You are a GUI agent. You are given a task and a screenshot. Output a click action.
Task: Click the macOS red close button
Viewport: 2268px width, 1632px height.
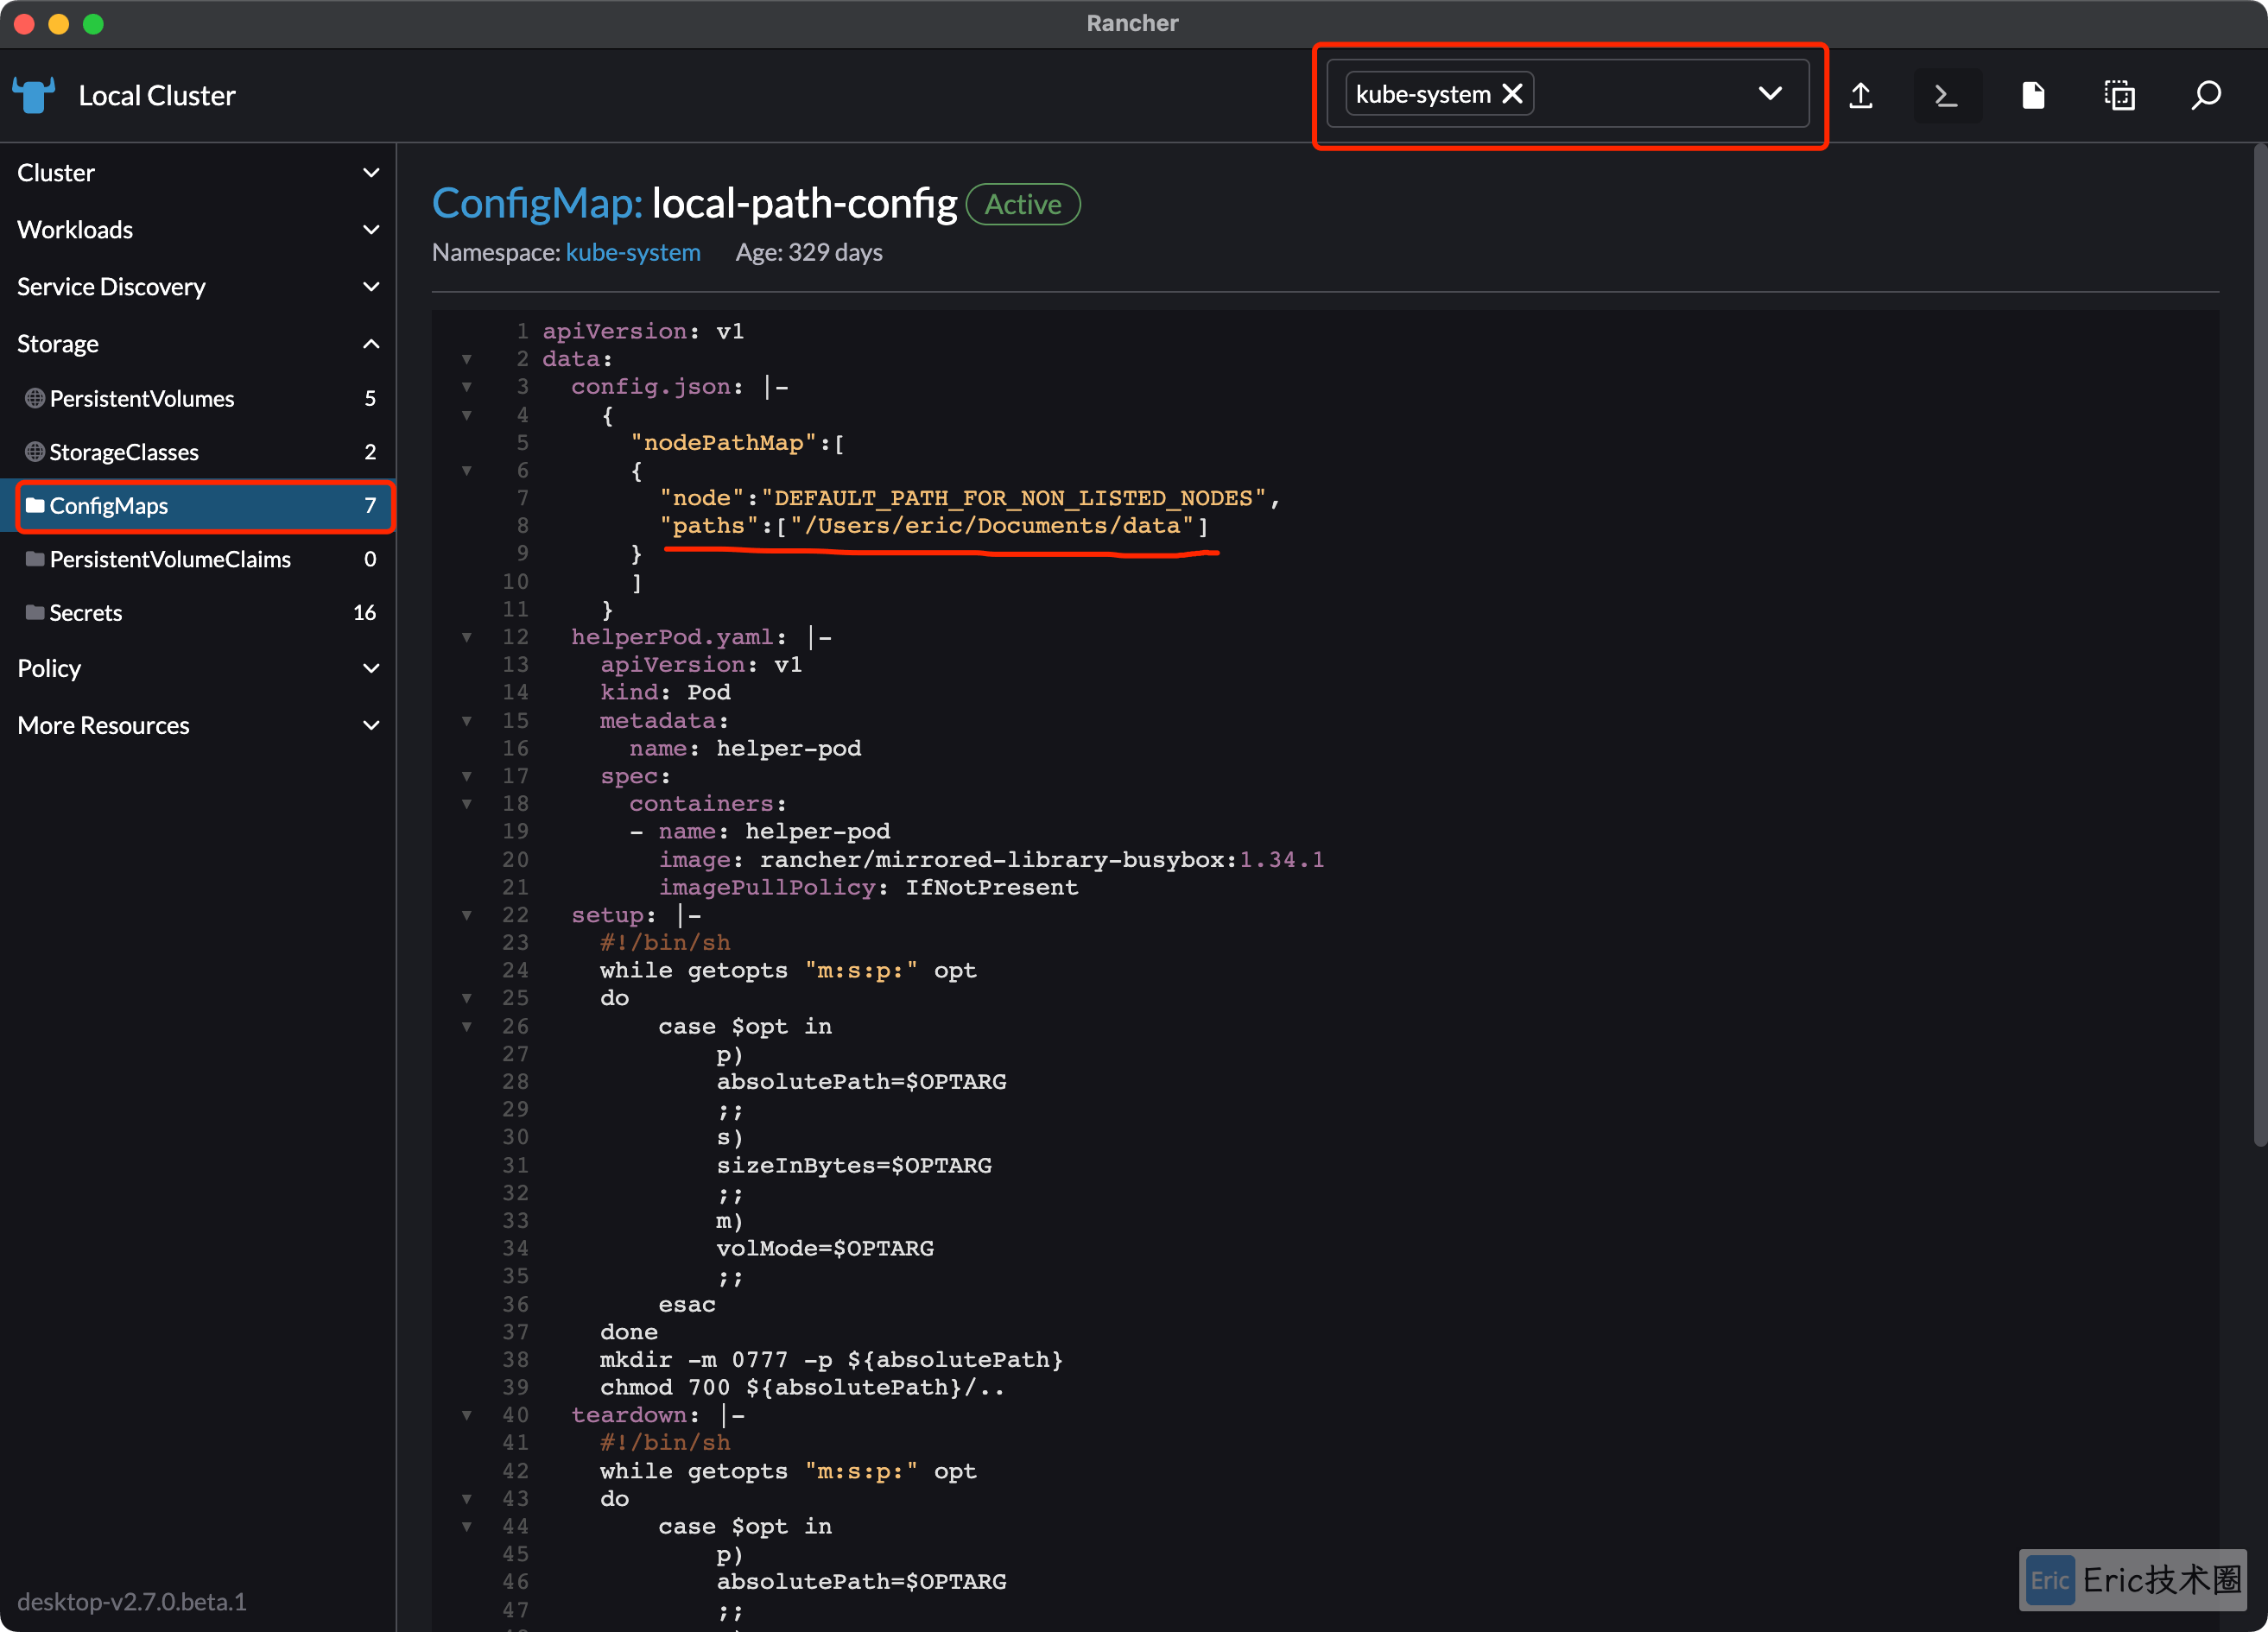tap(24, 23)
